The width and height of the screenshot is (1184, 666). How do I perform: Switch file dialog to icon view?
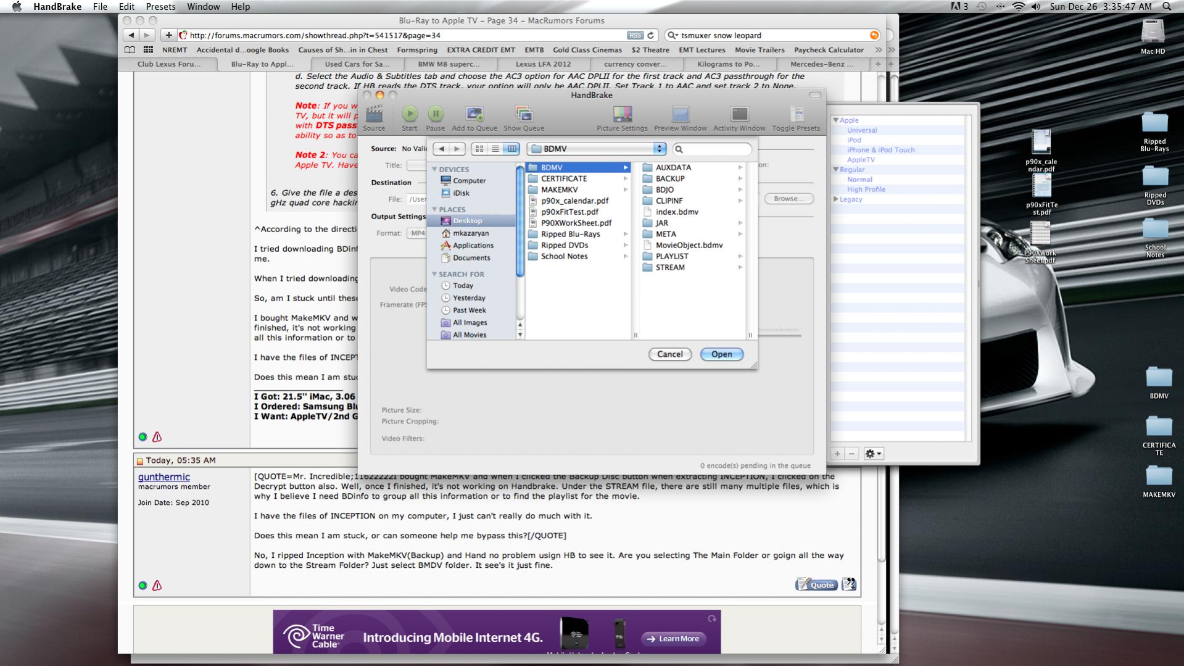click(x=479, y=149)
